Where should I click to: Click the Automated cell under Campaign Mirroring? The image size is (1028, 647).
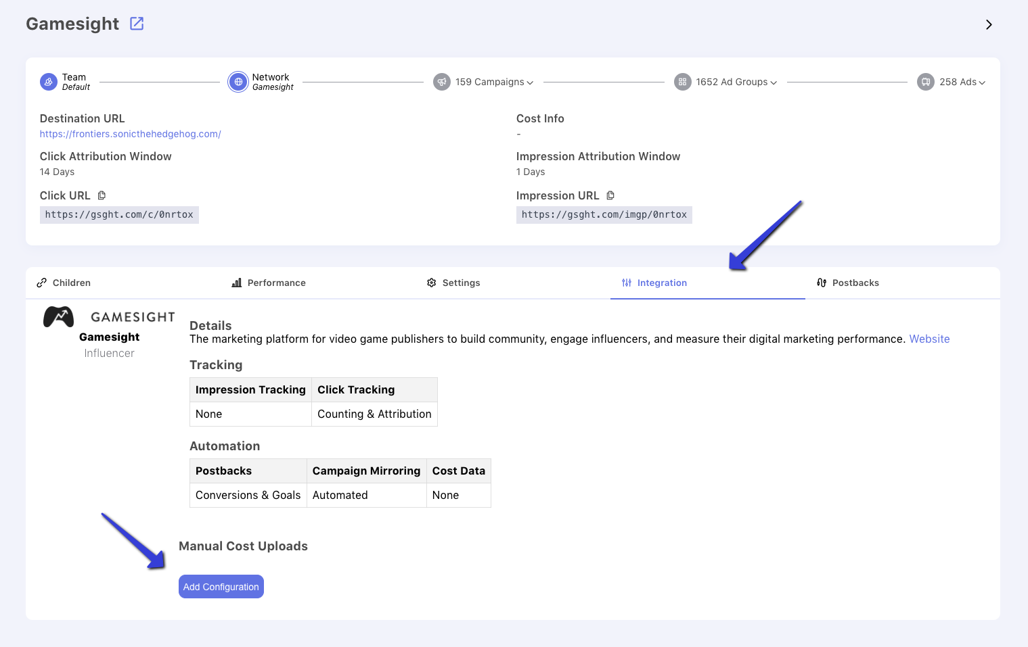coord(366,495)
